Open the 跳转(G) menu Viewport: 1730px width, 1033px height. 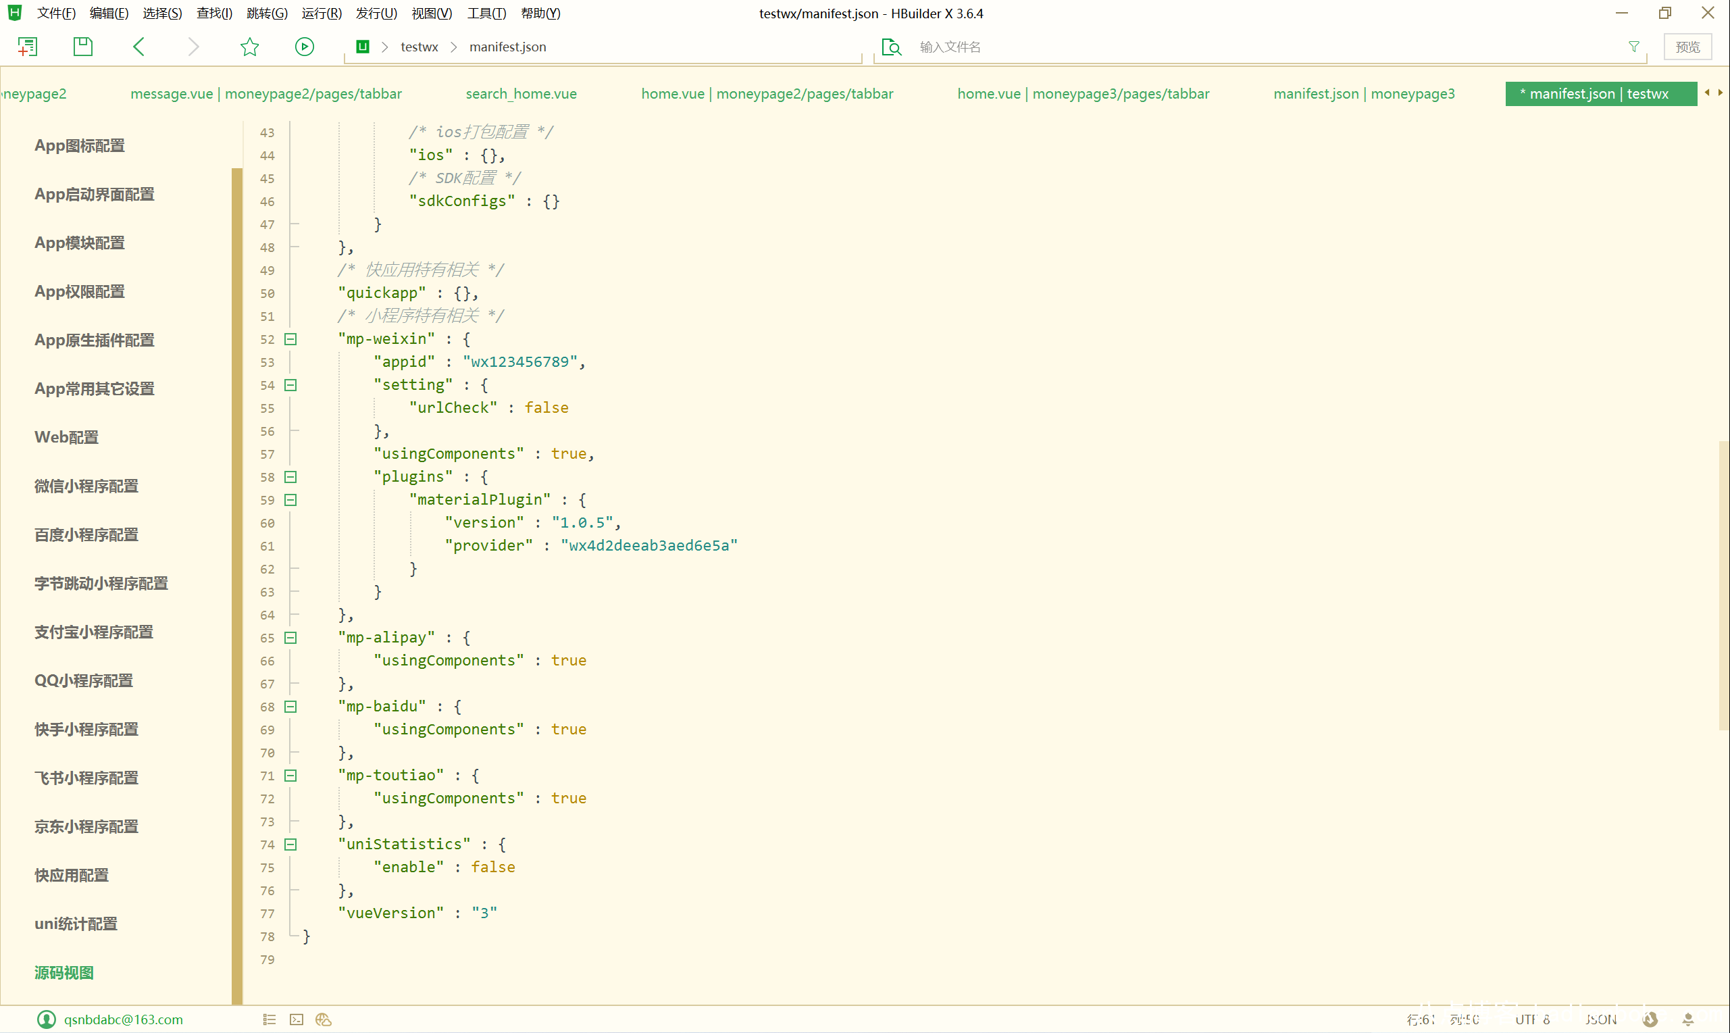[x=268, y=14]
